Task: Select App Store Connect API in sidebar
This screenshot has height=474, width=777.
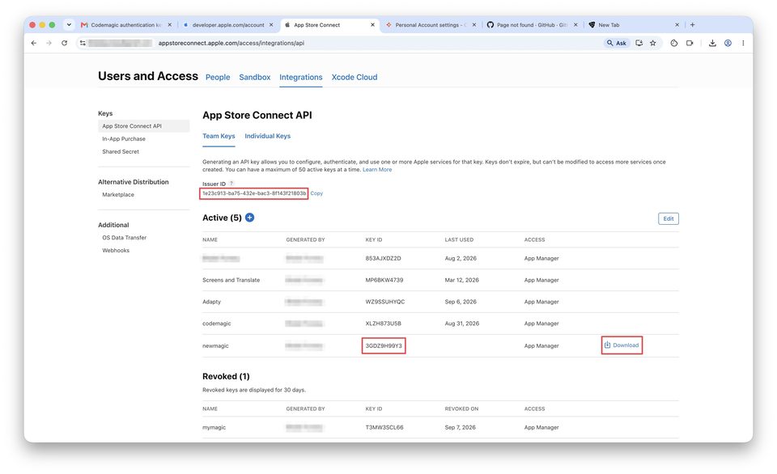Action: (144, 126)
